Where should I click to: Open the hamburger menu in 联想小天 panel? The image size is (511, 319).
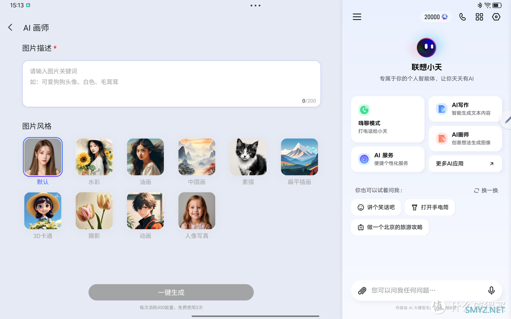[x=357, y=17]
